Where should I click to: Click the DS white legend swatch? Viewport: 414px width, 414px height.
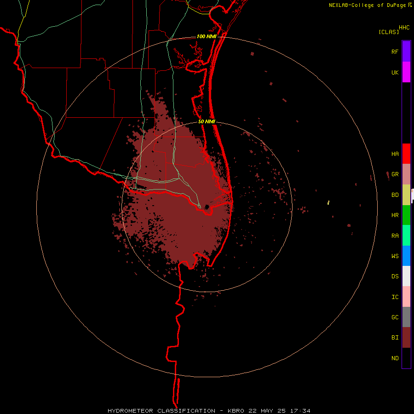pos(406,276)
